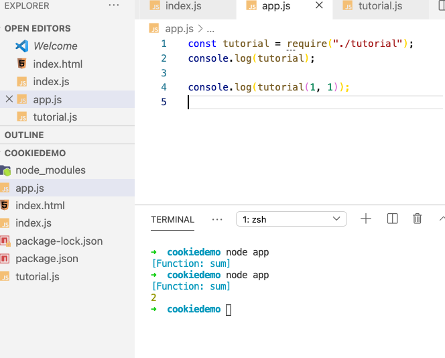Click first [Function: sum] terminal output
445x358 pixels.
pyautogui.click(x=191, y=263)
